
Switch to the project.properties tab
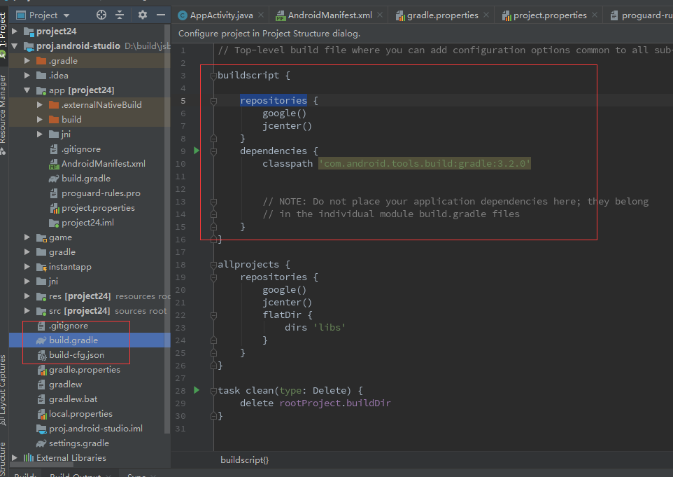point(550,15)
